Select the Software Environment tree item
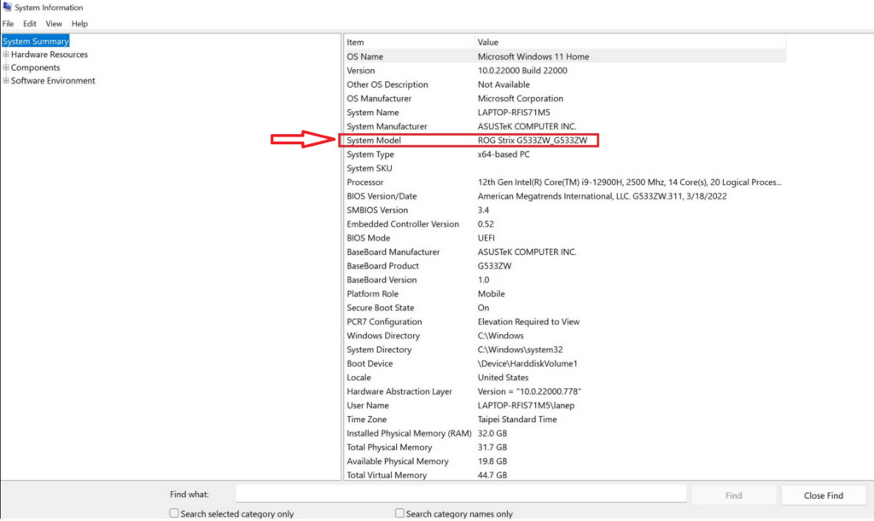This screenshot has height=521, width=874. tap(53, 81)
